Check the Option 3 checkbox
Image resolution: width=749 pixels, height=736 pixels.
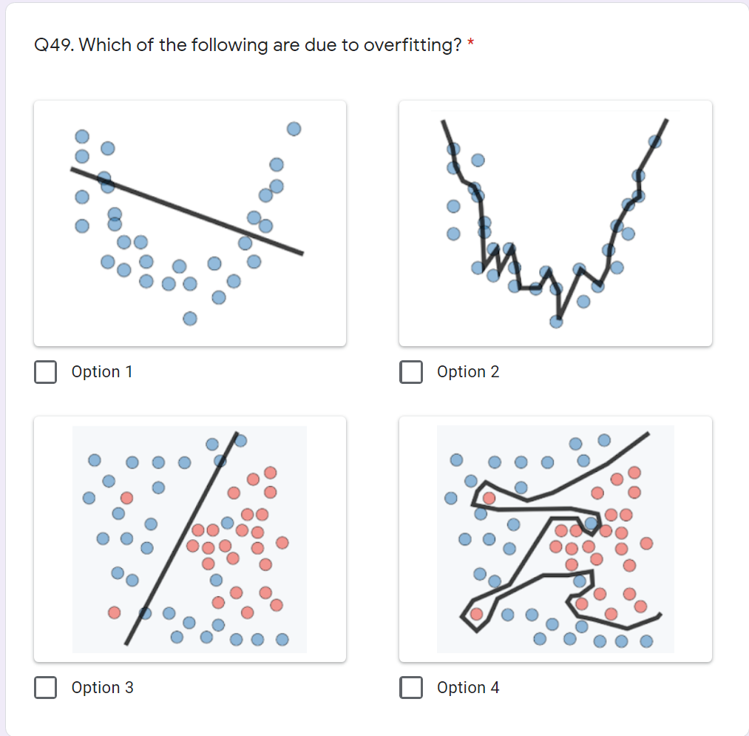(x=45, y=687)
